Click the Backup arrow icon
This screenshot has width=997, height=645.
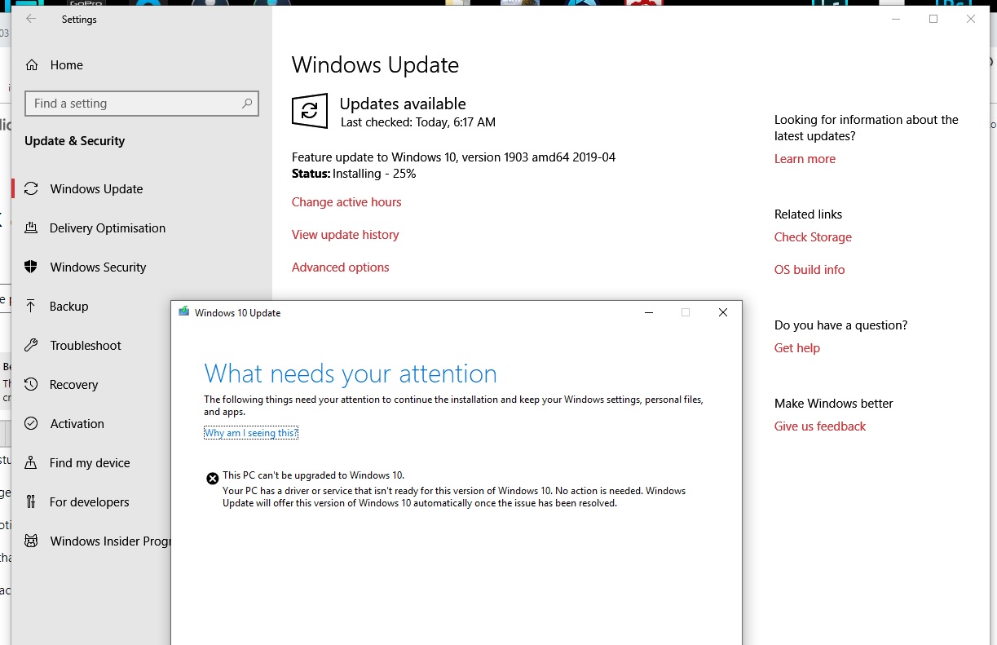click(x=31, y=307)
